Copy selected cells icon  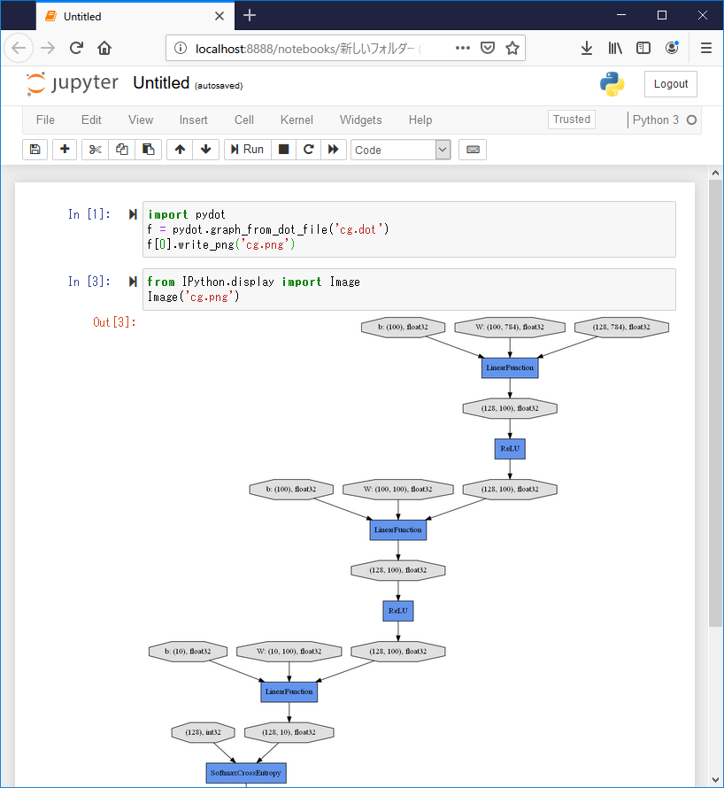[121, 150]
